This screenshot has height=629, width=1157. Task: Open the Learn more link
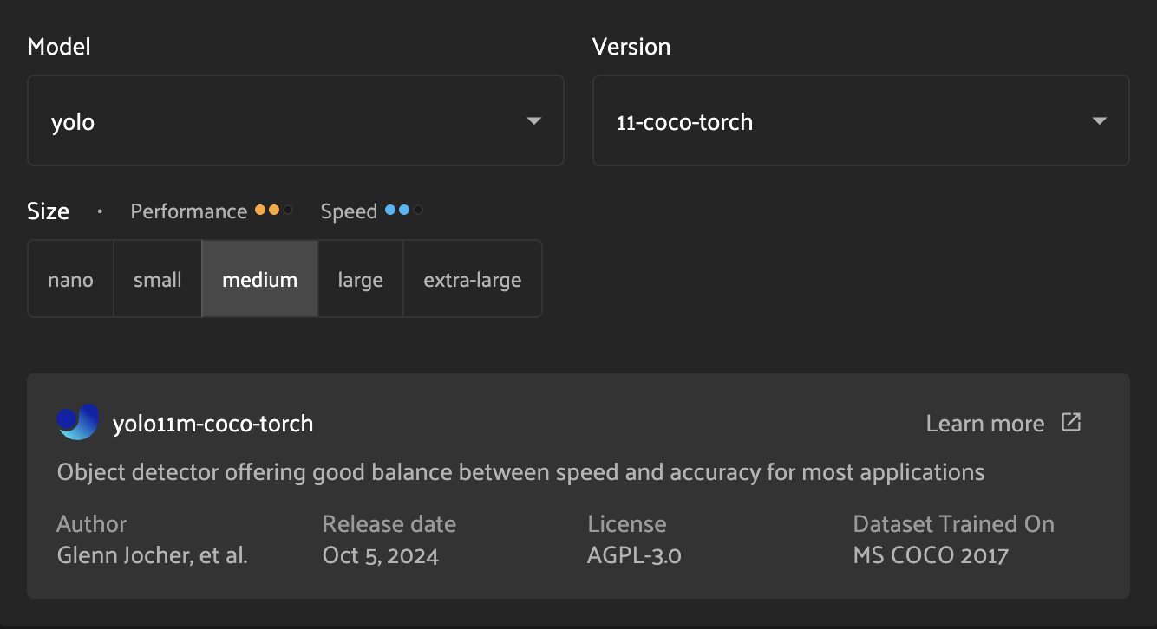point(985,424)
